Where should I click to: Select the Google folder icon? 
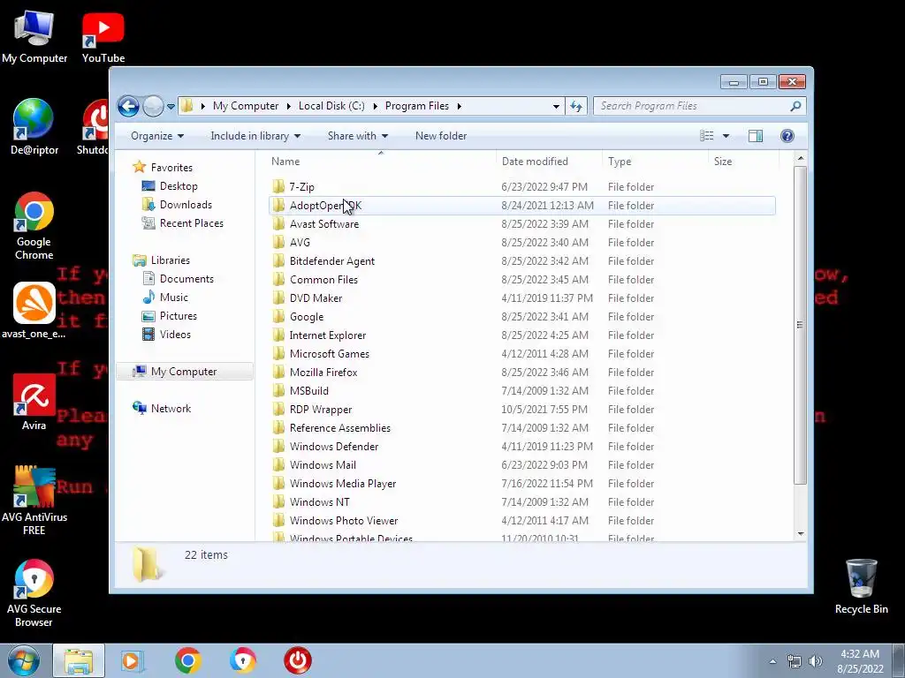278,317
